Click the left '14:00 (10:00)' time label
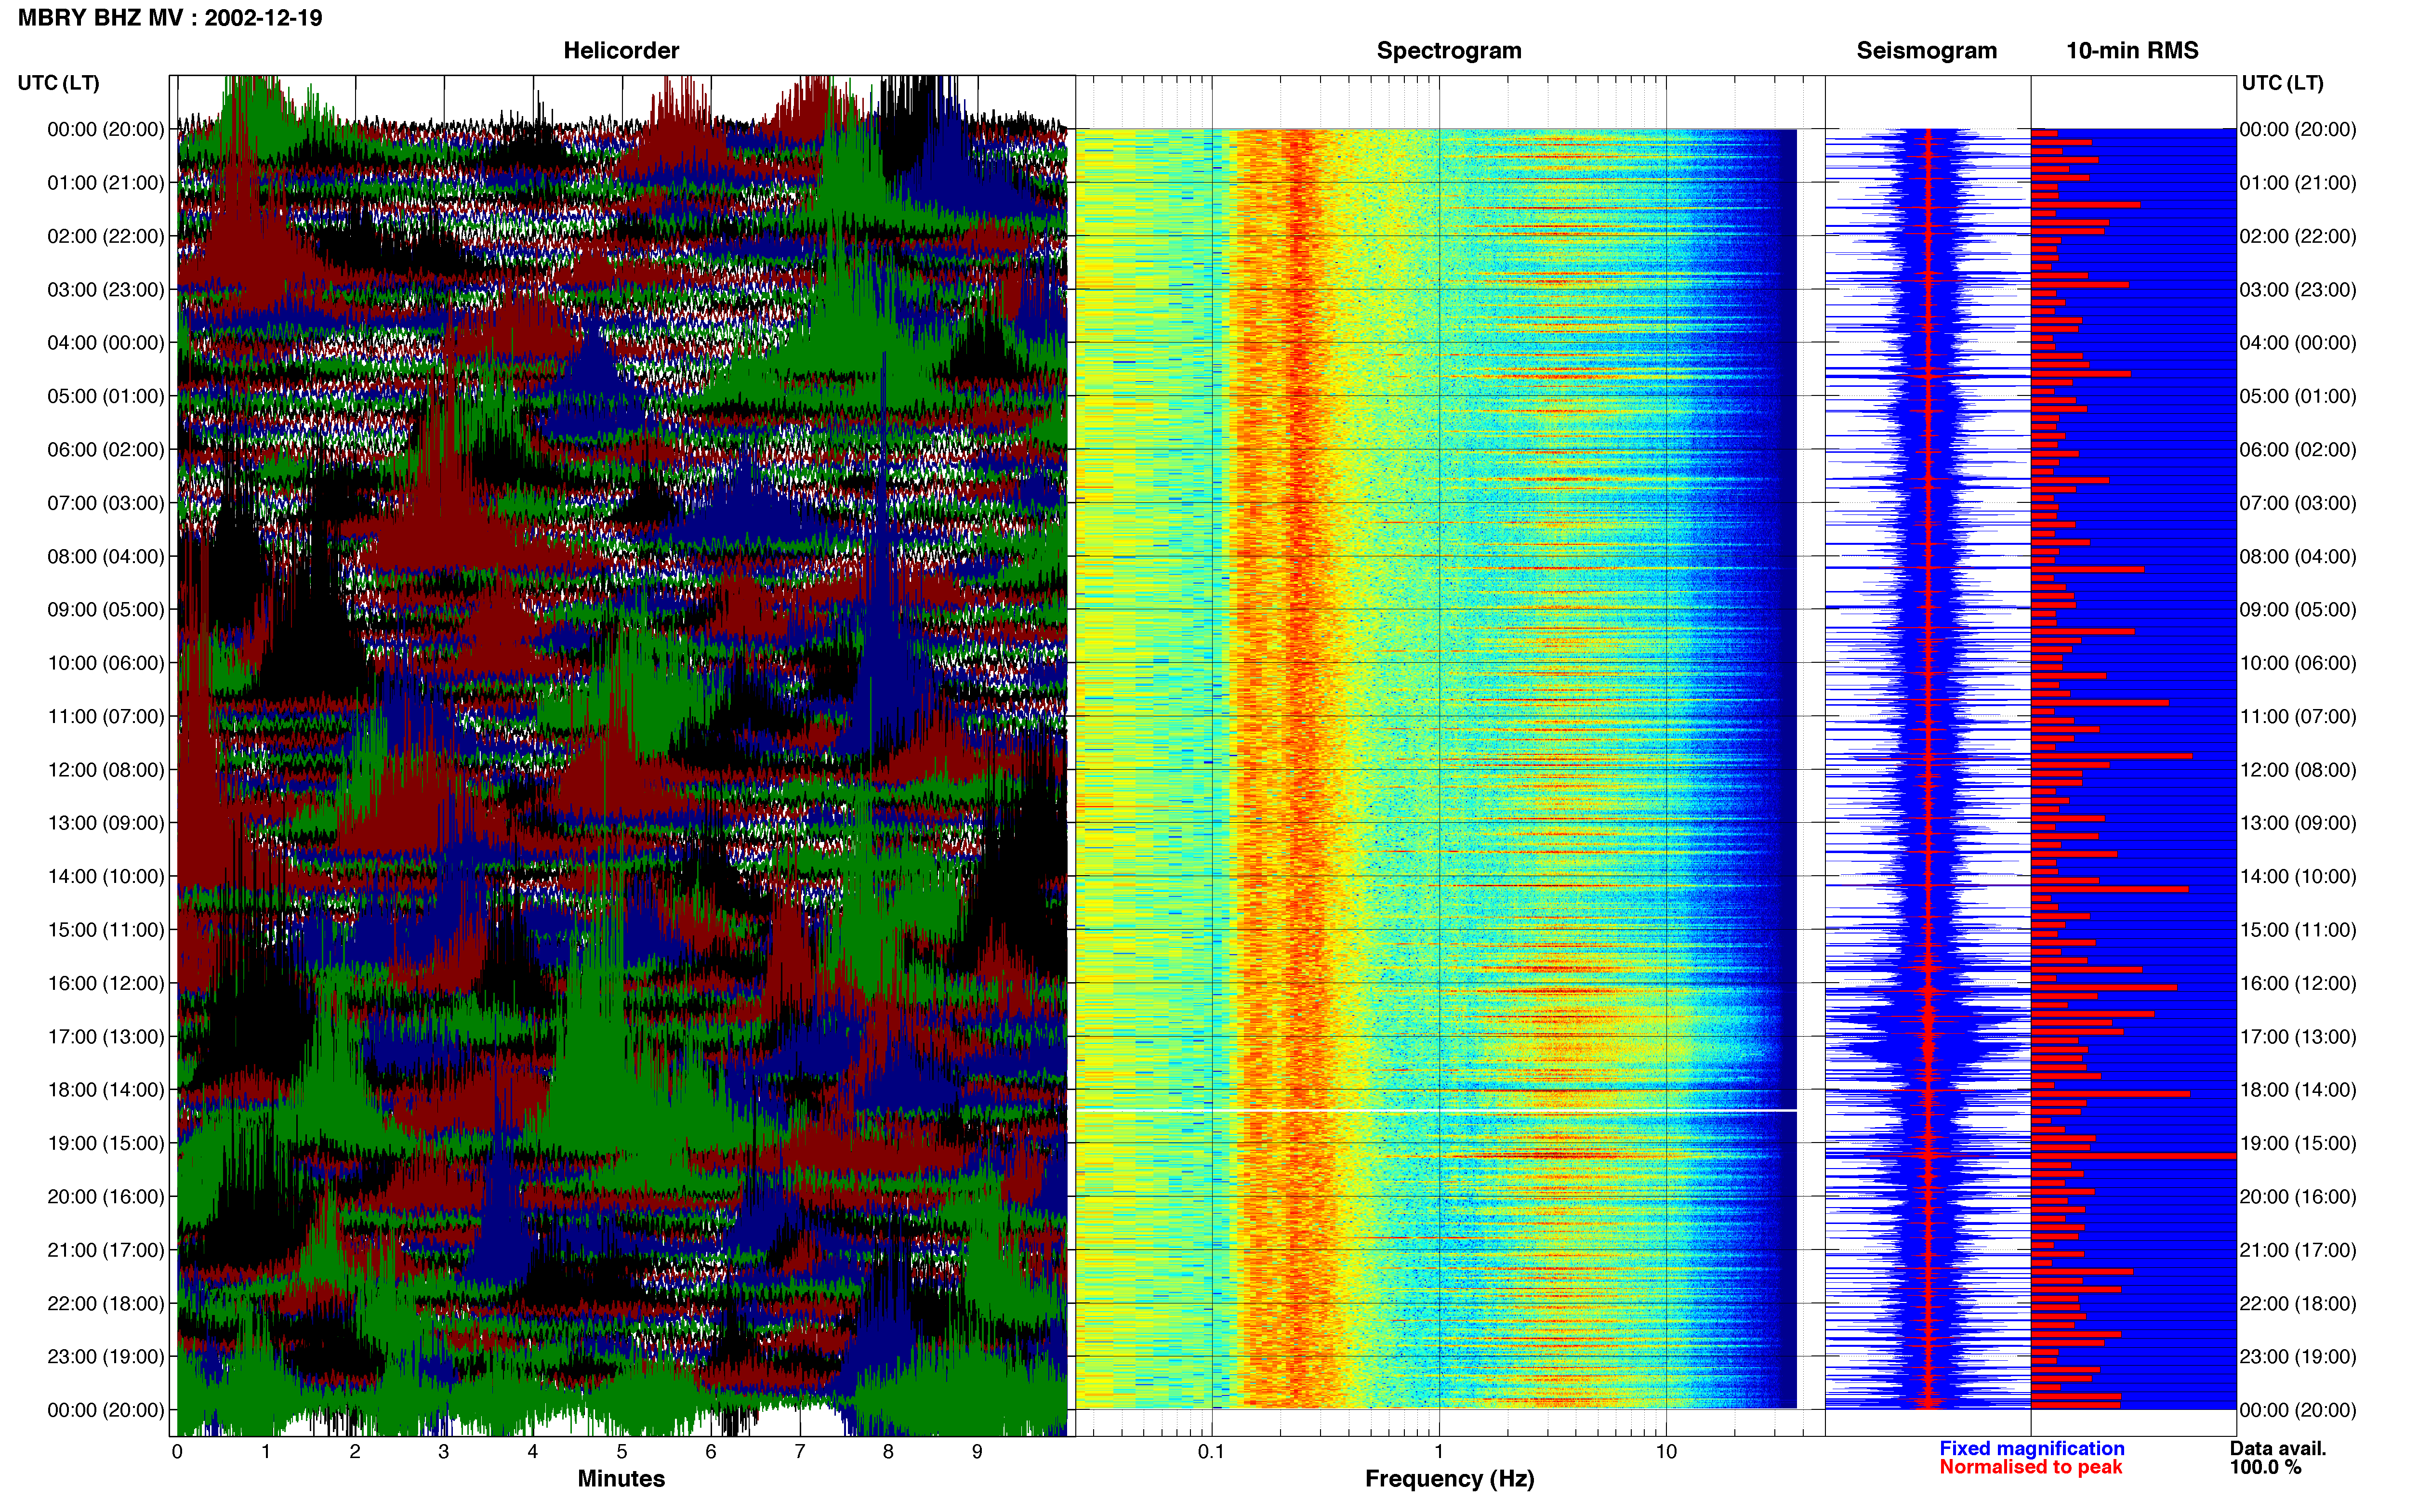 [x=106, y=877]
